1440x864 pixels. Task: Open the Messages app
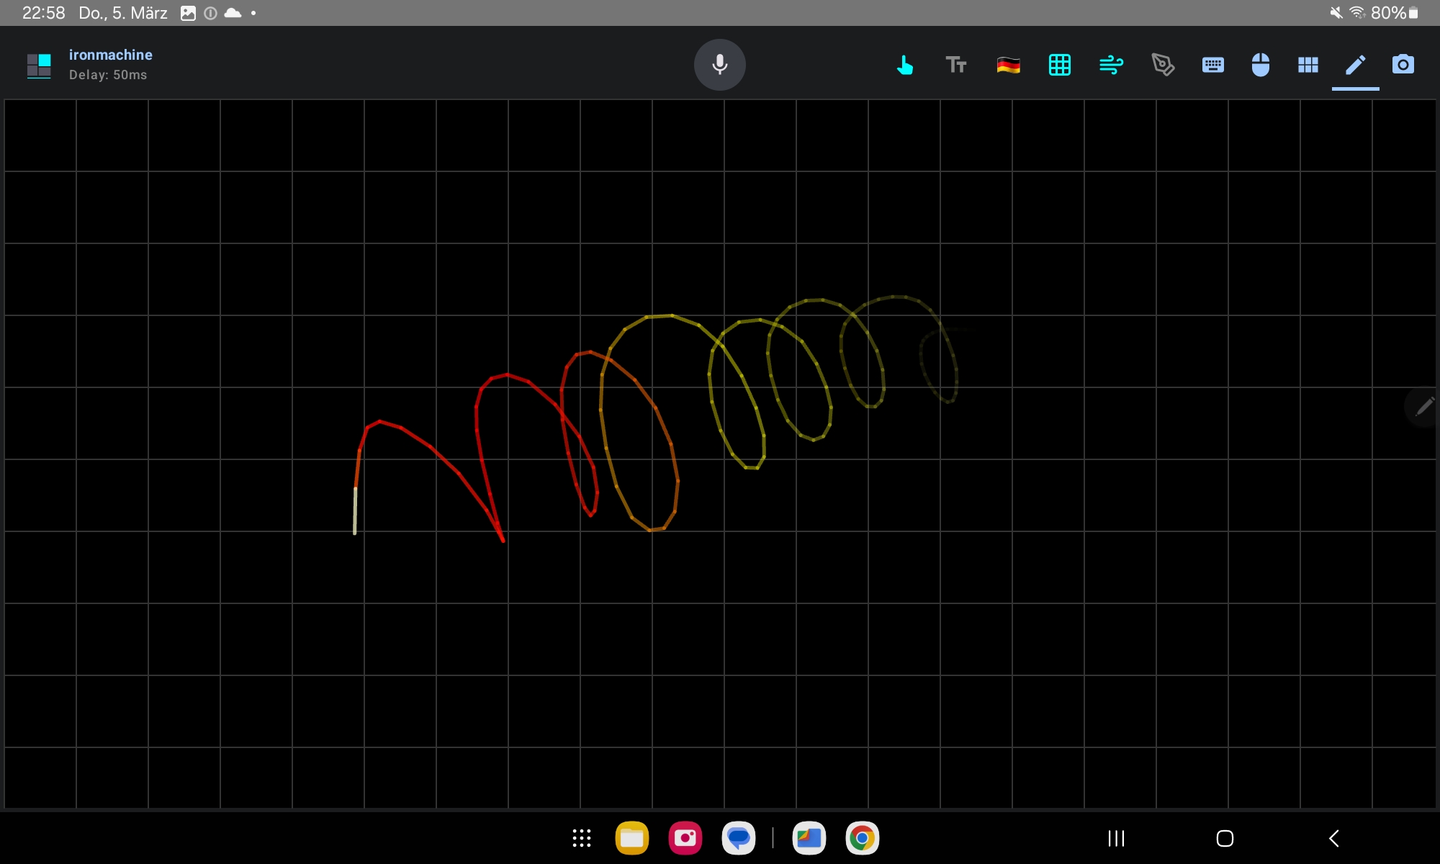pyautogui.click(x=739, y=838)
